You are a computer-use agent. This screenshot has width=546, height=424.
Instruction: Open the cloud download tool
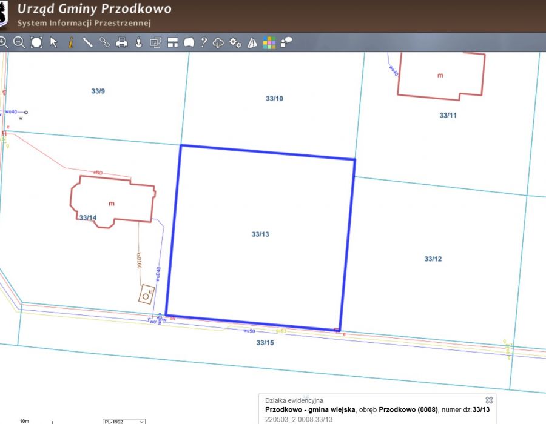click(218, 42)
